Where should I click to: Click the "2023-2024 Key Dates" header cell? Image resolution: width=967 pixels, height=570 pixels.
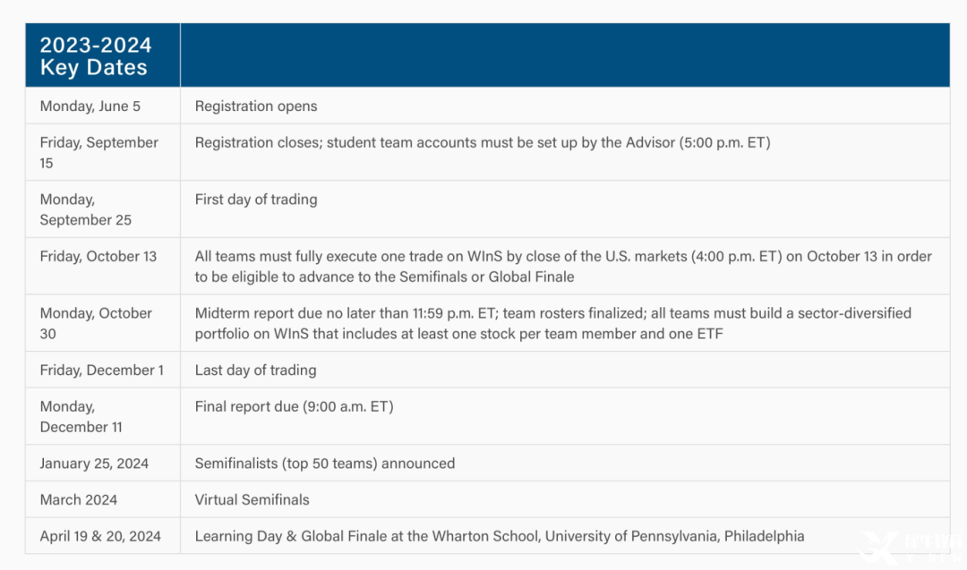coord(96,56)
